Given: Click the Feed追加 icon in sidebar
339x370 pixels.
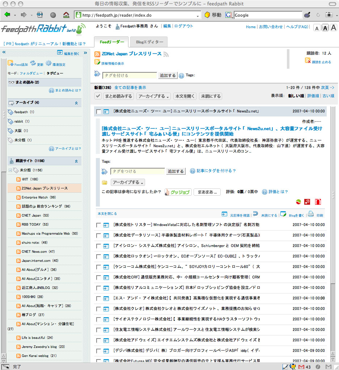Looking at the screenshot, I should pyautogui.click(x=10, y=63).
